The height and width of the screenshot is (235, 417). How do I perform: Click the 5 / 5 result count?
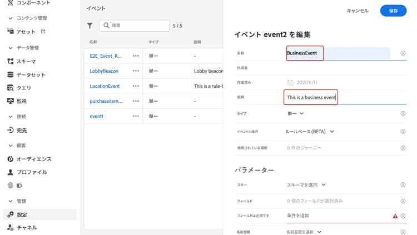pos(177,26)
